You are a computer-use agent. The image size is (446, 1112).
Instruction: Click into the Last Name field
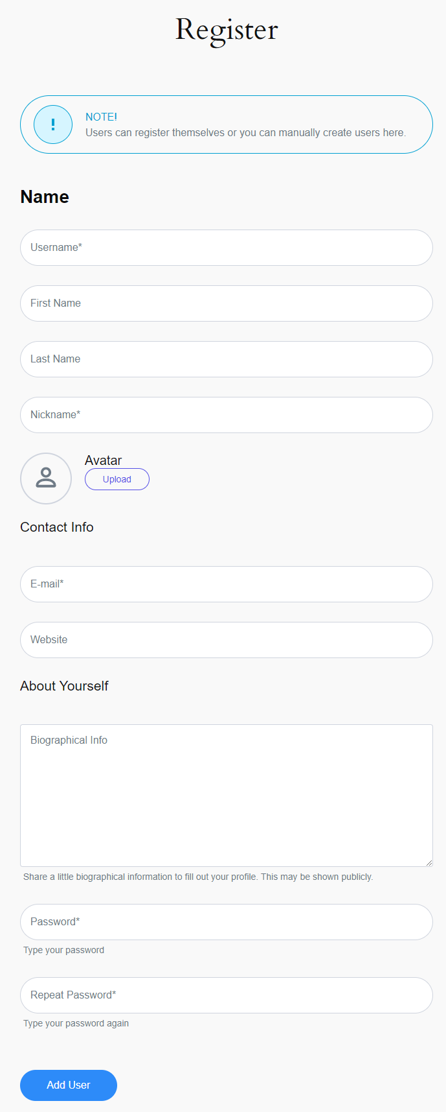227,359
